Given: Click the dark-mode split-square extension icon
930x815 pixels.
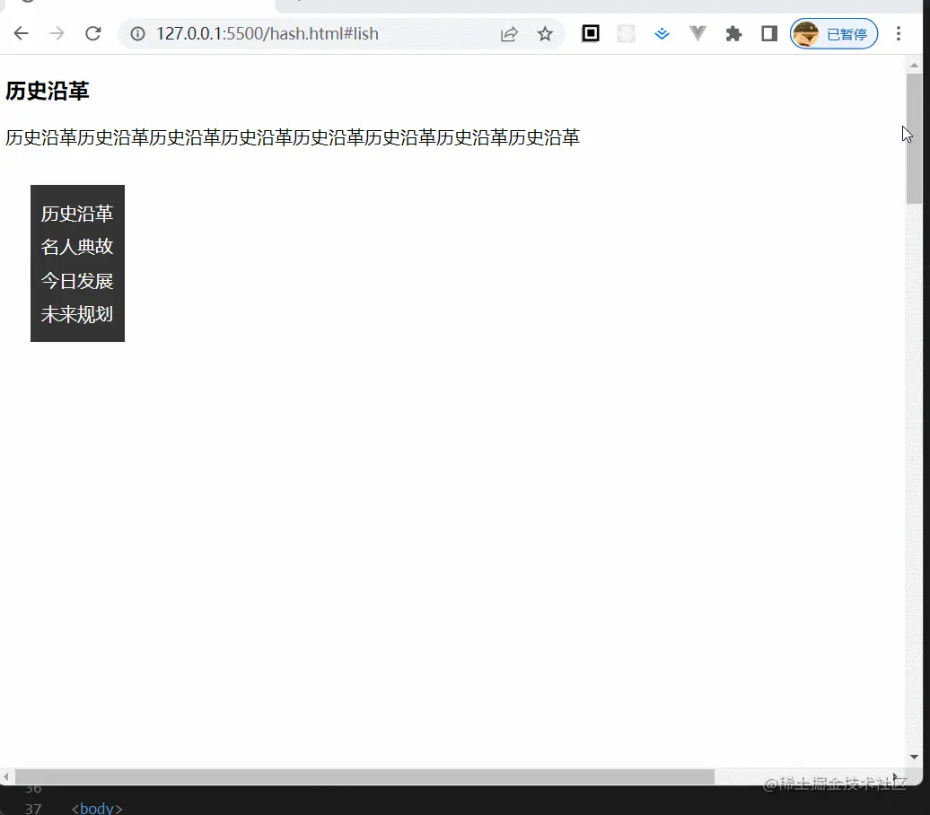Looking at the screenshot, I should coord(768,33).
